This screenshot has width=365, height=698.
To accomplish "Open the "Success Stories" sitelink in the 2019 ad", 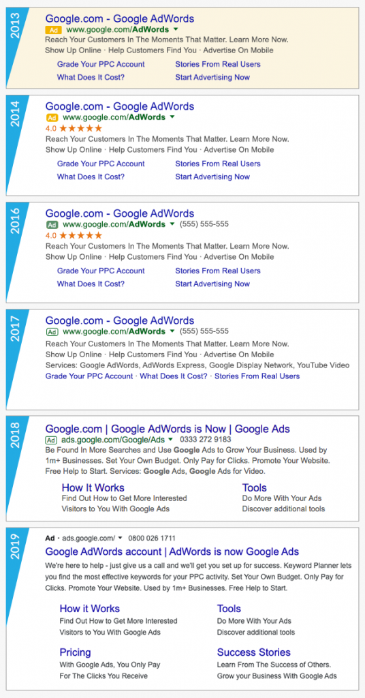I will pos(254,652).
